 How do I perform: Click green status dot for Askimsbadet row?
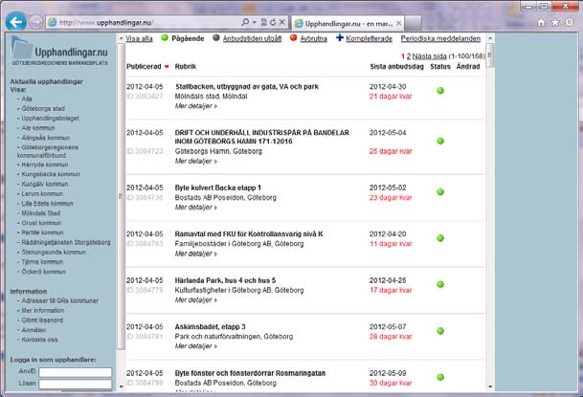click(x=440, y=331)
